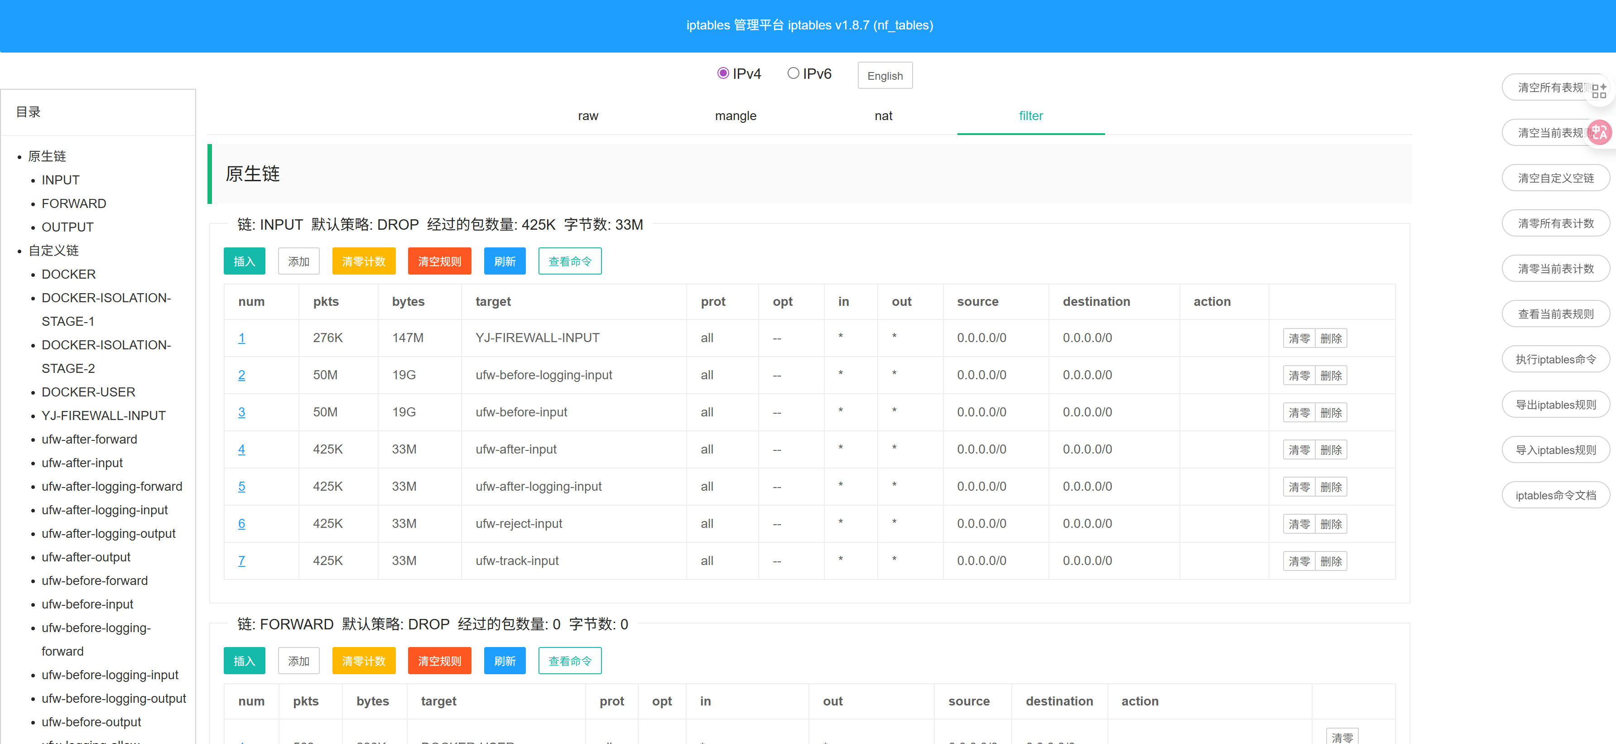Click 清零 for ufw-after-input rule
This screenshot has width=1616, height=744.
pos(1299,449)
